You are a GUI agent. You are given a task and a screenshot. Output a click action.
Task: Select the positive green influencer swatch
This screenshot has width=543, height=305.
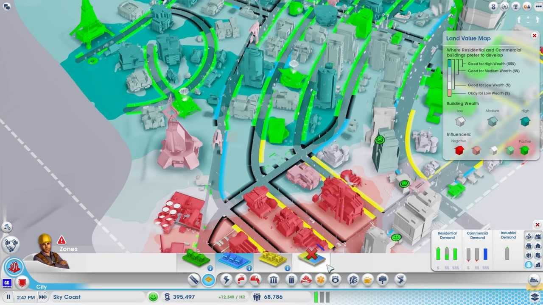(x=525, y=150)
